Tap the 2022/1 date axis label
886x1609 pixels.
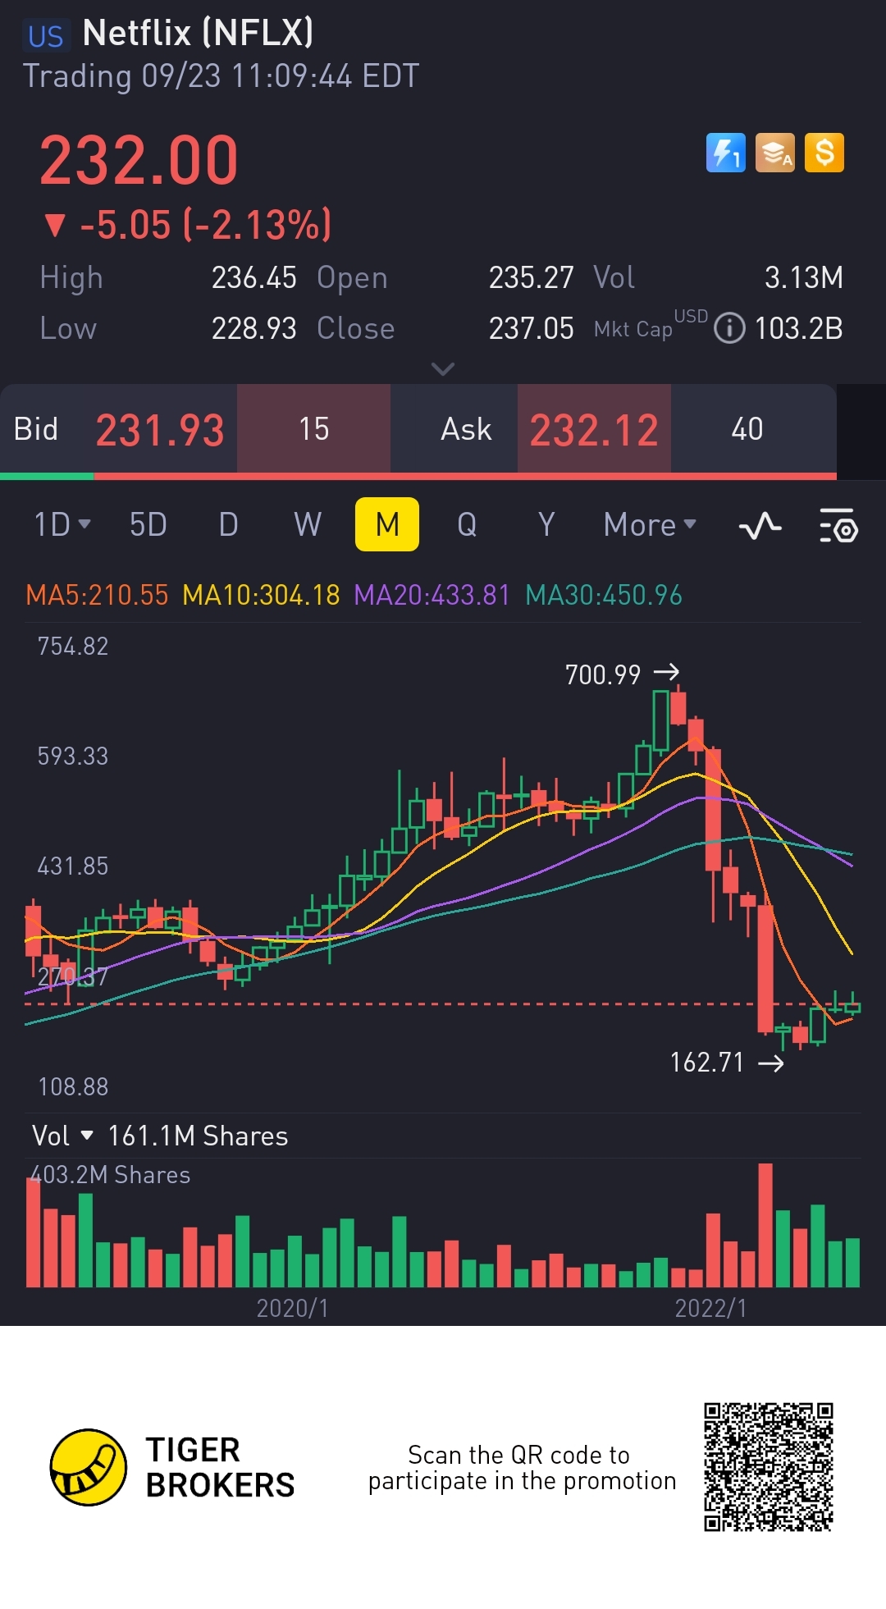point(711,1308)
